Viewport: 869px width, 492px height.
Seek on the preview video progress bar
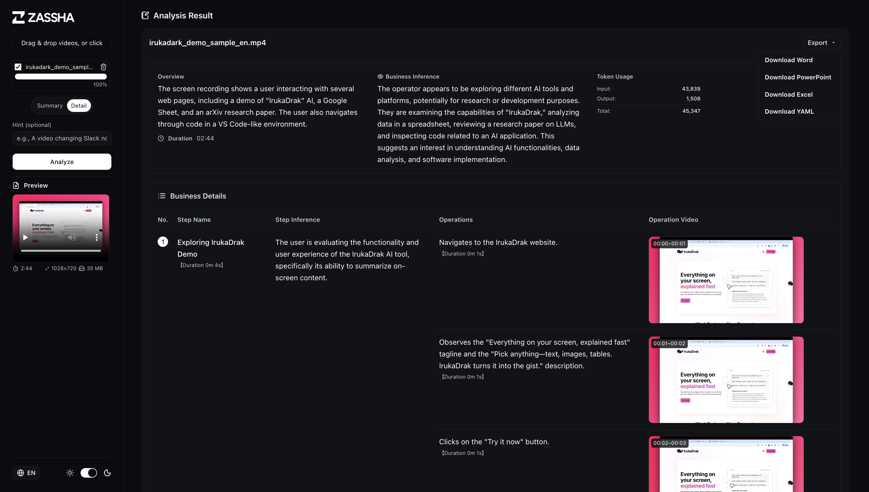click(x=61, y=251)
